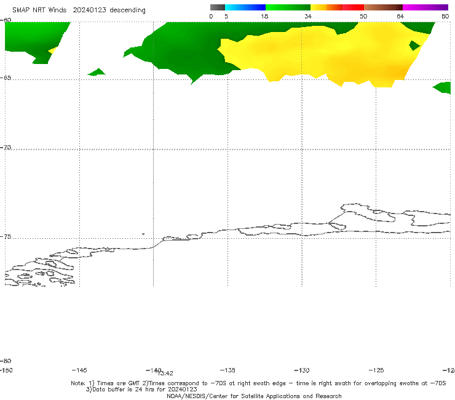Click the swath time stamp '13:42'
Screen dimensions: 455x400
(x=166, y=374)
